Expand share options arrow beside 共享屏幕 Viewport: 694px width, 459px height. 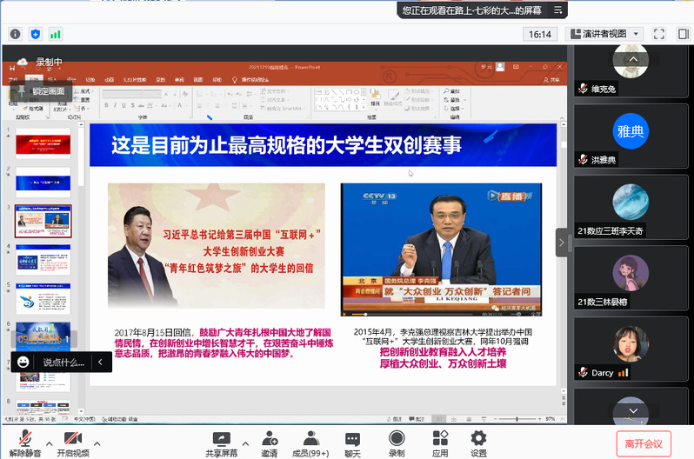[x=245, y=443]
